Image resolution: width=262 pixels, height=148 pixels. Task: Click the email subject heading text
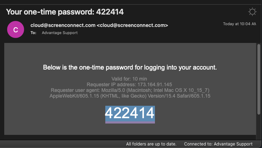(x=65, y=12)
